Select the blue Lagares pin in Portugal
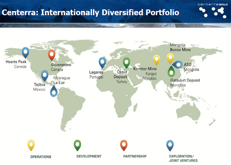This screenshot has height=165, width=231. tap(102, 63)
